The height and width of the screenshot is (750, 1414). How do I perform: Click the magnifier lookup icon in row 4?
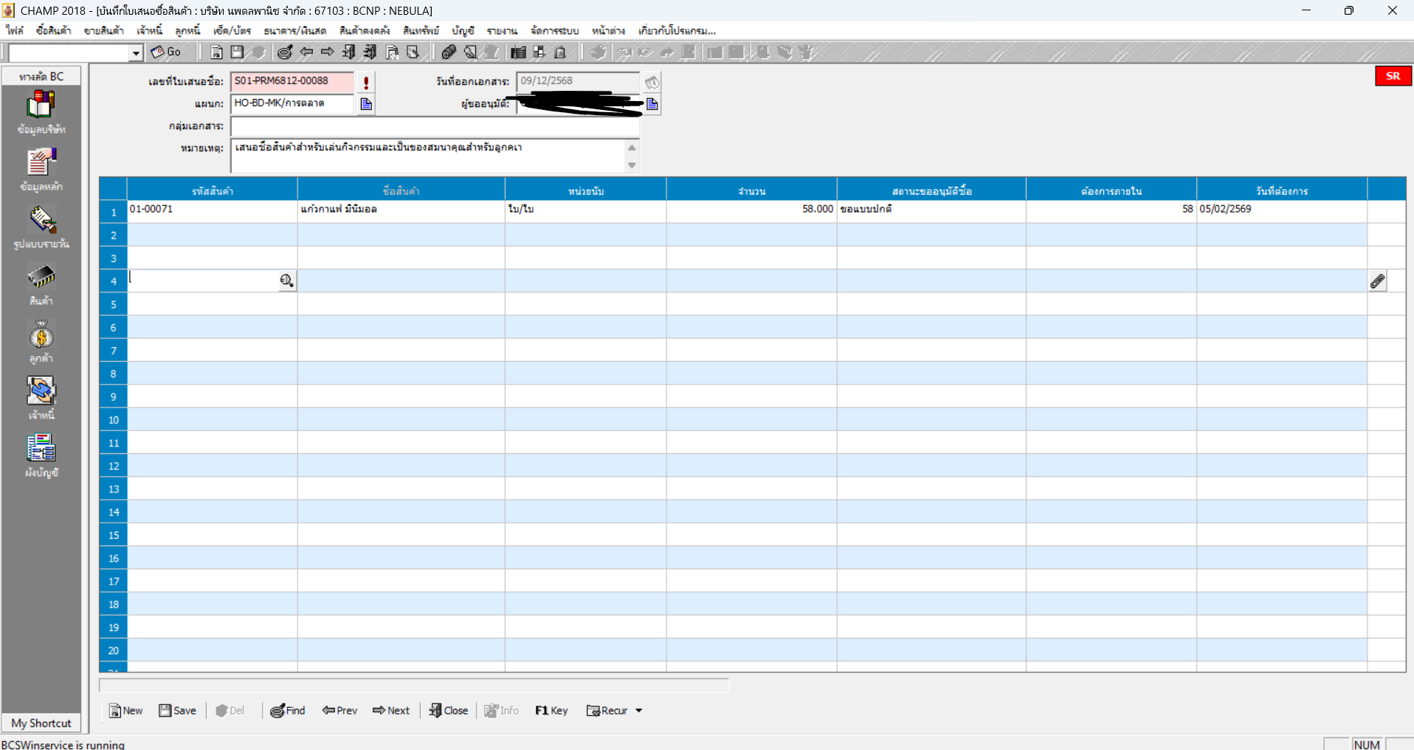(x=286, y=281)
